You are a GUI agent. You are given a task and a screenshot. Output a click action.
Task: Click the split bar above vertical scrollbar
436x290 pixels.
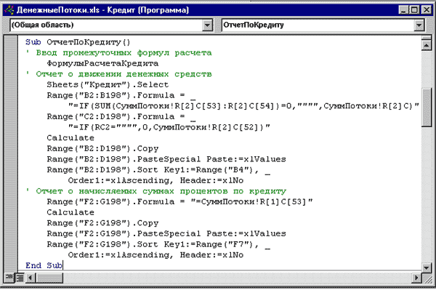pos(427,38)
